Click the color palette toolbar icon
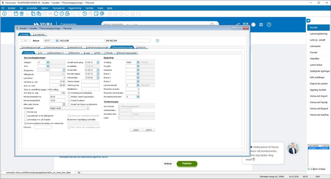 [102, 14]
